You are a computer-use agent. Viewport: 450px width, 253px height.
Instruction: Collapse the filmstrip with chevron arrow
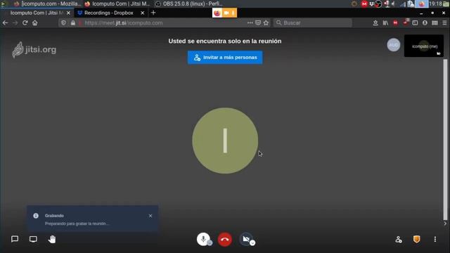(445, 223)
